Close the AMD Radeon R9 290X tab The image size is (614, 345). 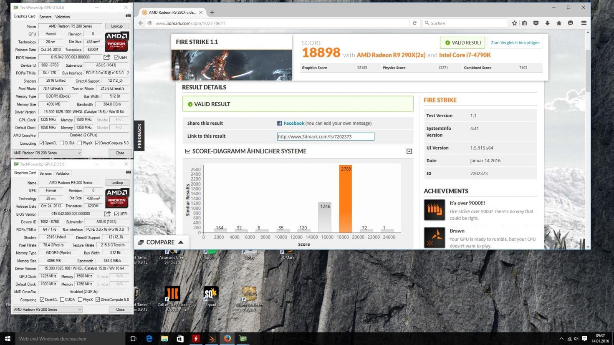pos(201,13)
